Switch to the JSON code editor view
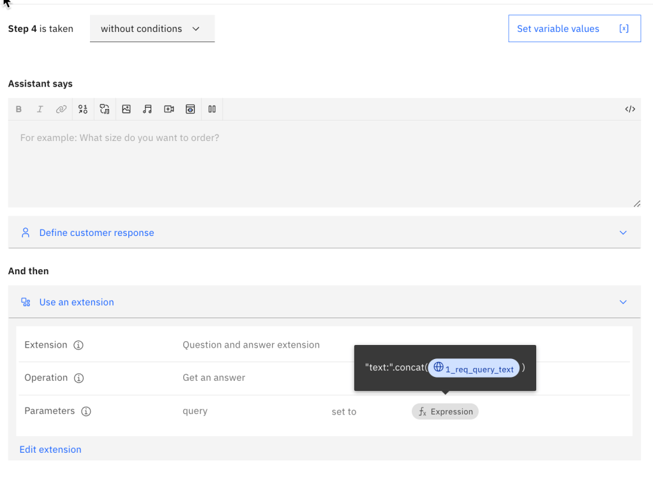This screenshot has height=477, width=653. pos(630,109)
